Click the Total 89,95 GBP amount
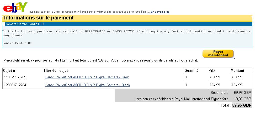The image size is (255, 113). point(242,105)
